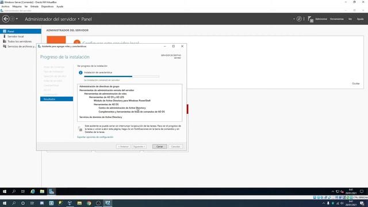Show hidden host tray icons chevron
Screen dimensions: 368x207
pyautogui.click(x=323, y=204)
